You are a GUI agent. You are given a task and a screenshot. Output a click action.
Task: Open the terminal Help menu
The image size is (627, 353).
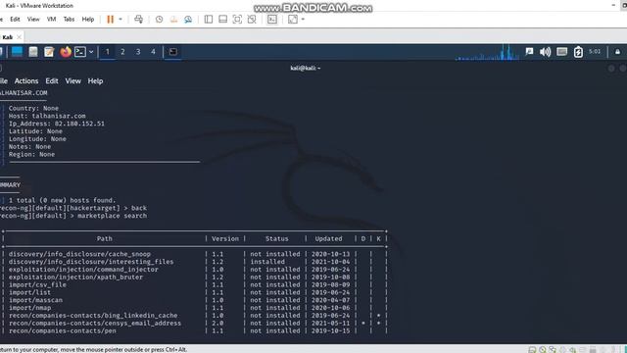[95, 80]
